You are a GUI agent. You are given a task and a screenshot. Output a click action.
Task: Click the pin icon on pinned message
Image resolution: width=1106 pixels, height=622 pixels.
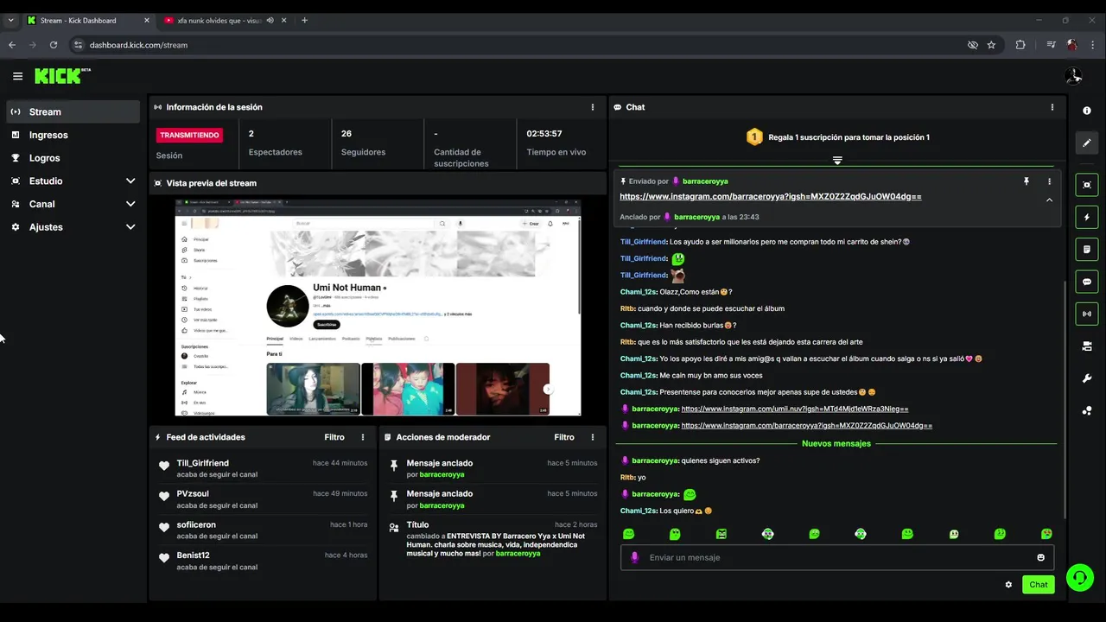(1027, 181)
